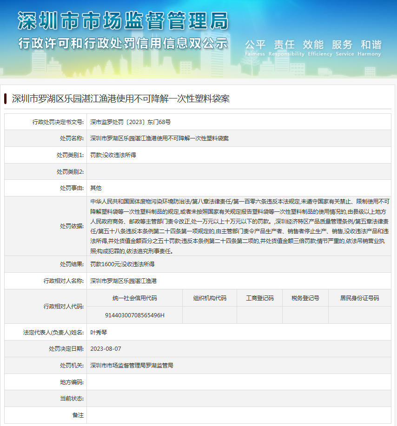This screenshot has width=397, height=426.
Task: Click the 工商登记码 column header
Action: click(x=259, y=298)
